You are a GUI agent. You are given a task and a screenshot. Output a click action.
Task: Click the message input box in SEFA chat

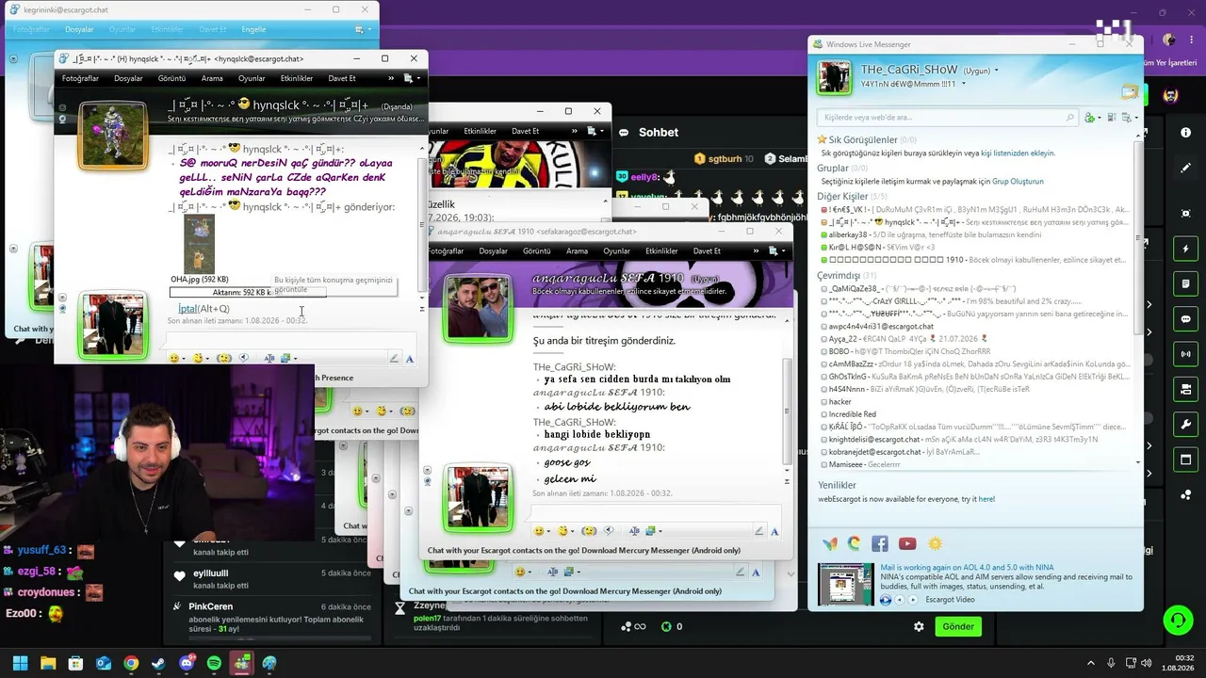pos(656,513)
